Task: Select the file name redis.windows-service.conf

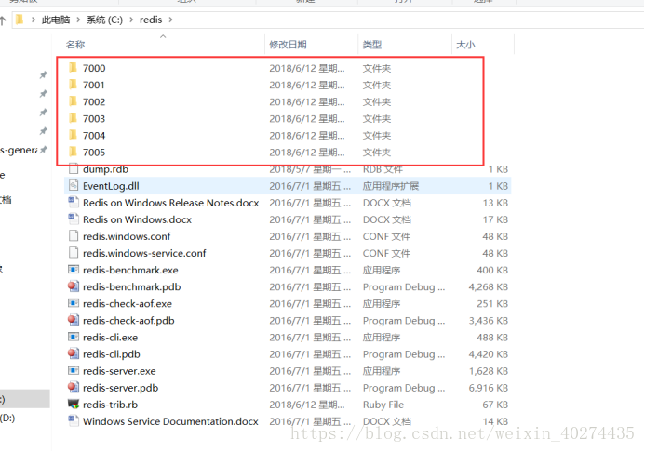Action: pos(144,253)
